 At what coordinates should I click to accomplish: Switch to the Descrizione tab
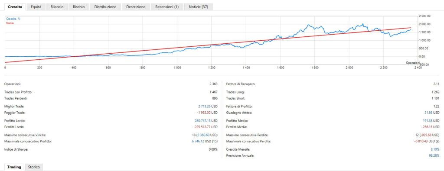click(136, 7)
